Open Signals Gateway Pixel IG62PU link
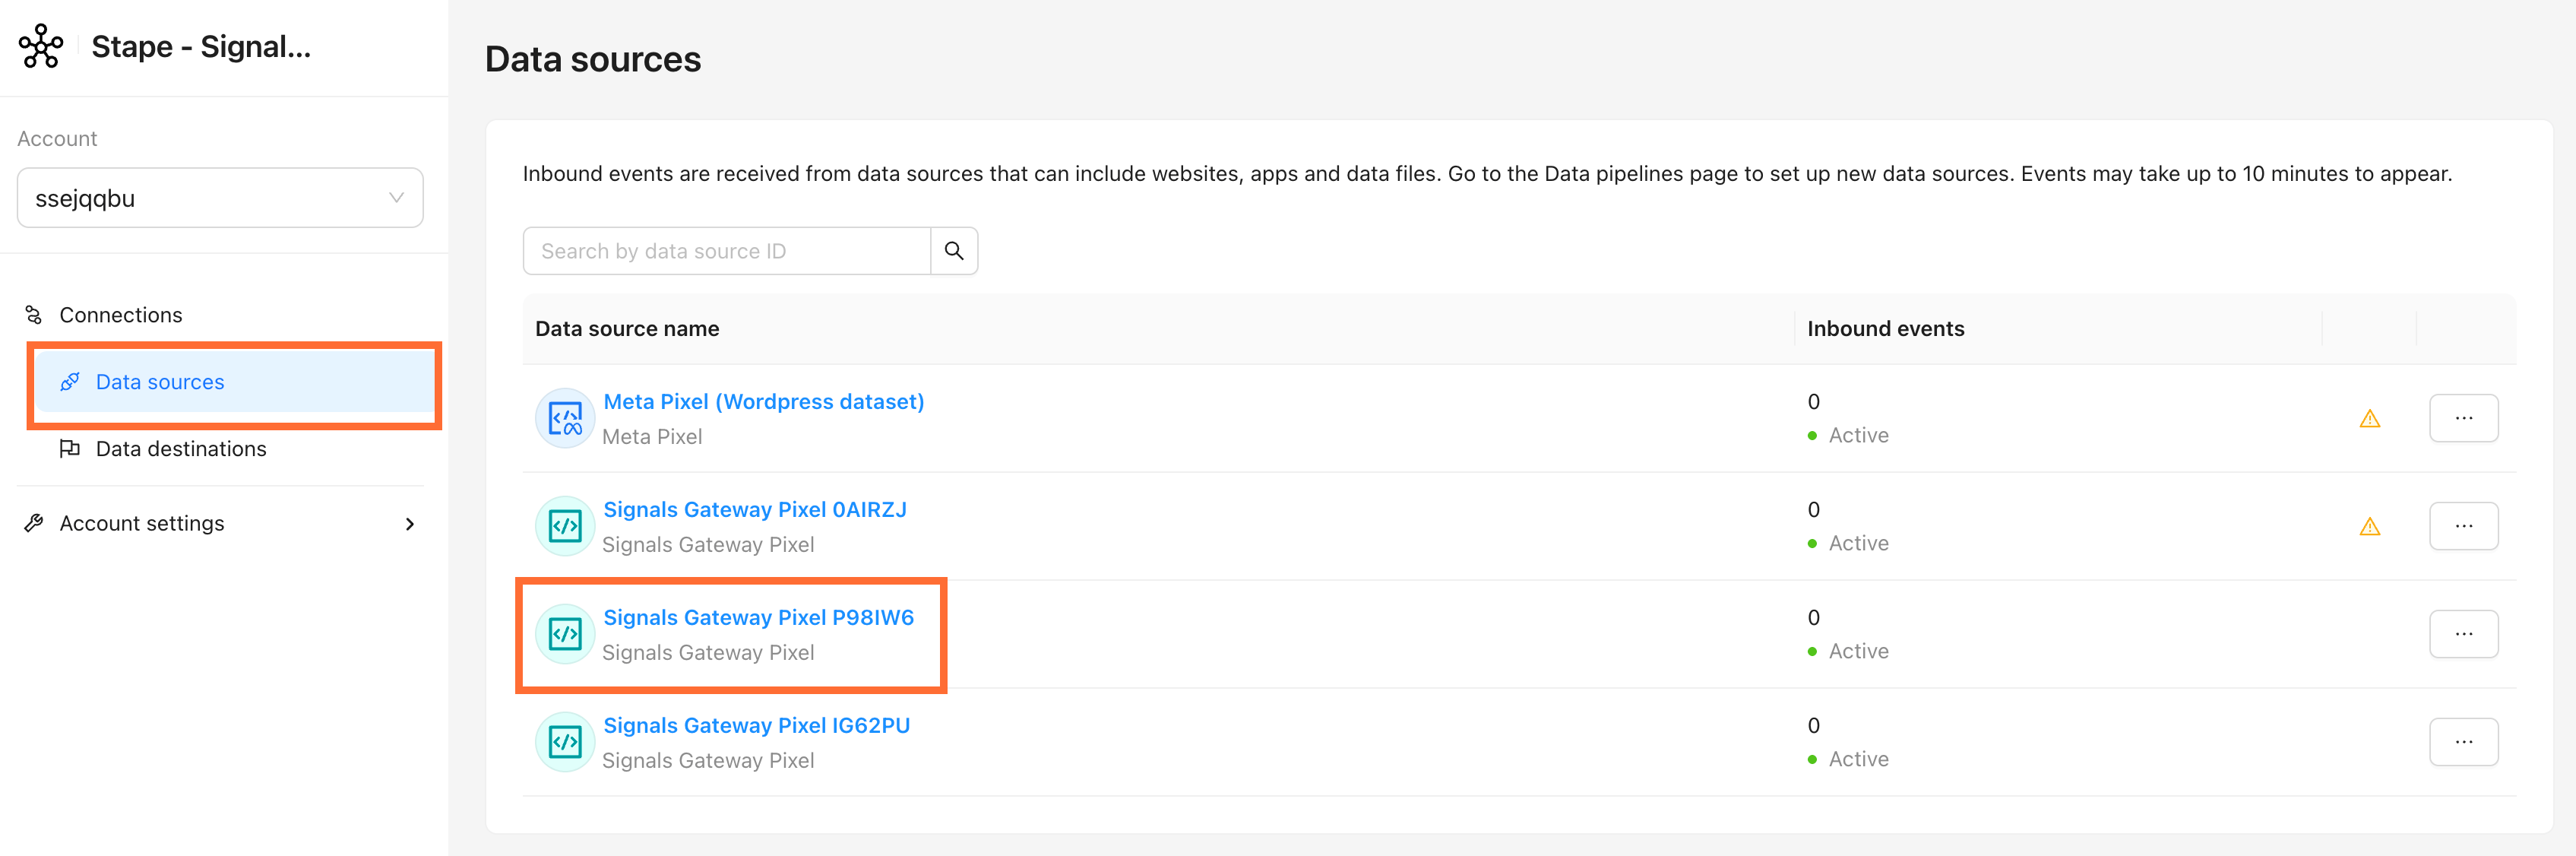The image size is (2576, 856). 756,726
